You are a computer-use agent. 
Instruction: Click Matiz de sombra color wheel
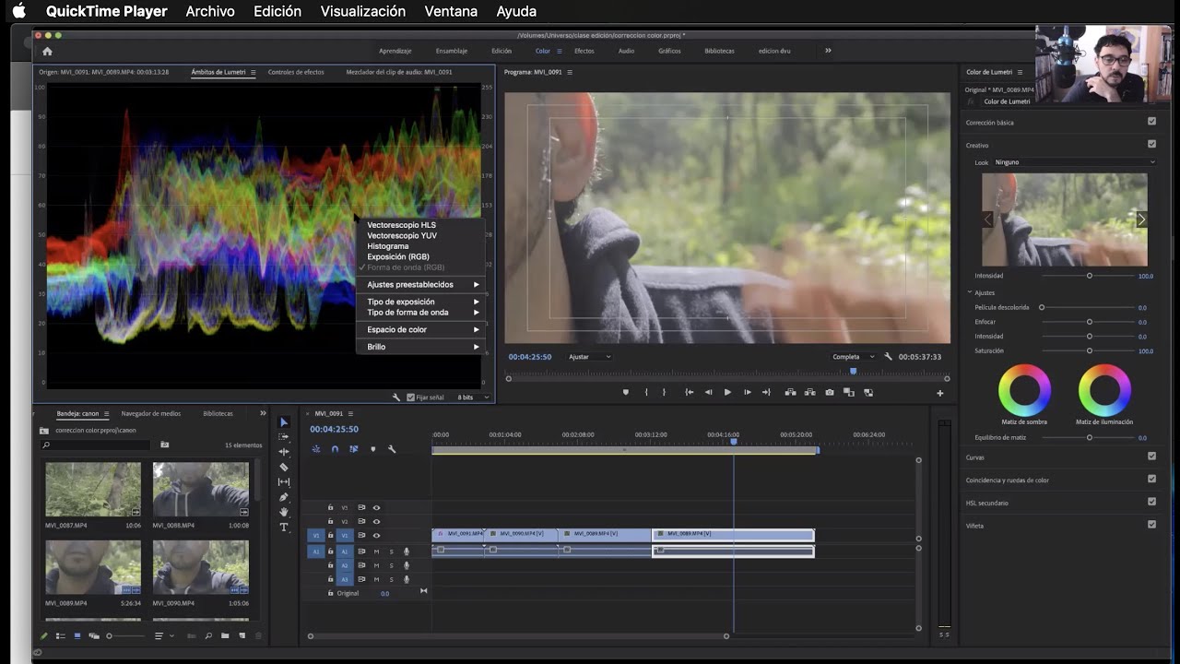(1024, 390)
